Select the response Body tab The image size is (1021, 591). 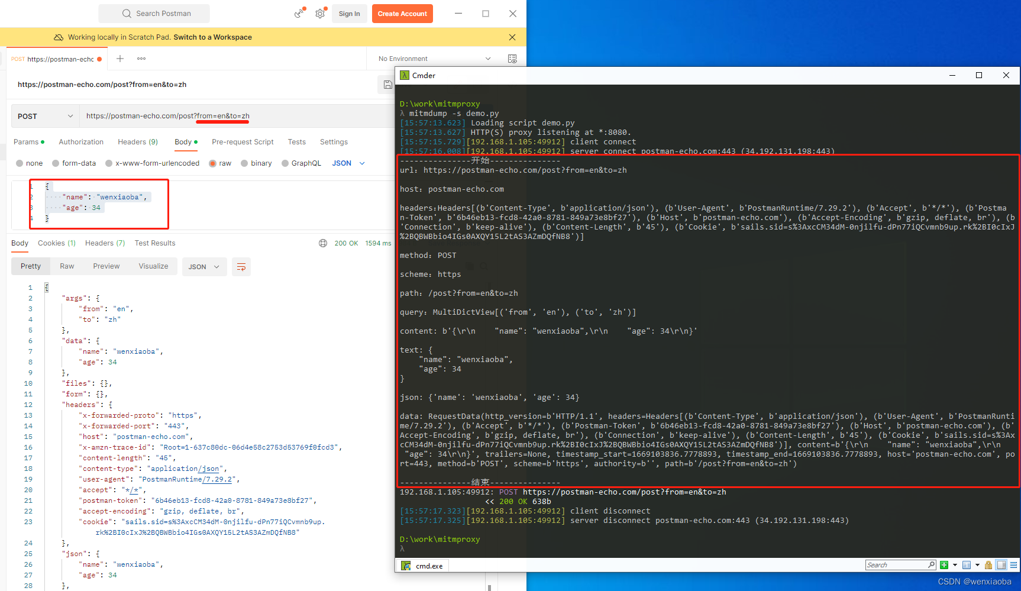(20, 243)
